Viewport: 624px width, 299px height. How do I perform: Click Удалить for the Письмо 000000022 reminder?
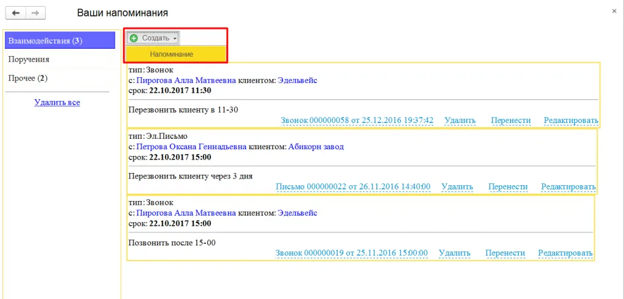[x=457, y=186]
